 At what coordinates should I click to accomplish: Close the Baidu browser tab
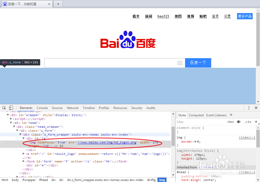pos(49,4)
